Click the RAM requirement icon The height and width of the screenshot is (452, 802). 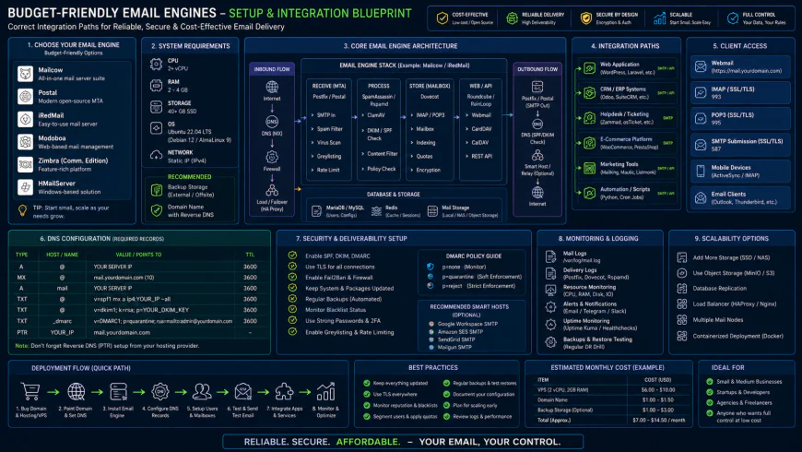click(x=156, y=86)
